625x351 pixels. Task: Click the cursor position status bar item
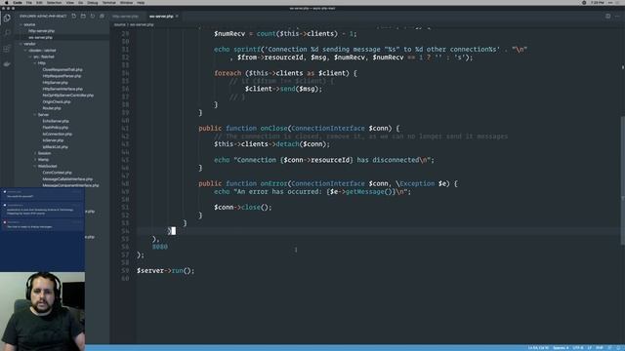[538, 348]
